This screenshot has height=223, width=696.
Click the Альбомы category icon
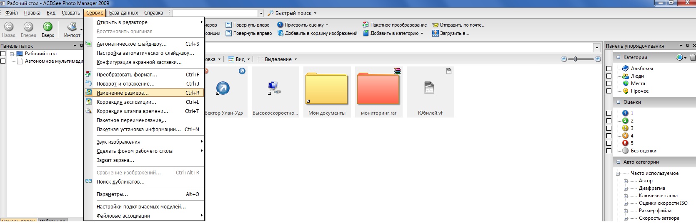pos(626,69)
